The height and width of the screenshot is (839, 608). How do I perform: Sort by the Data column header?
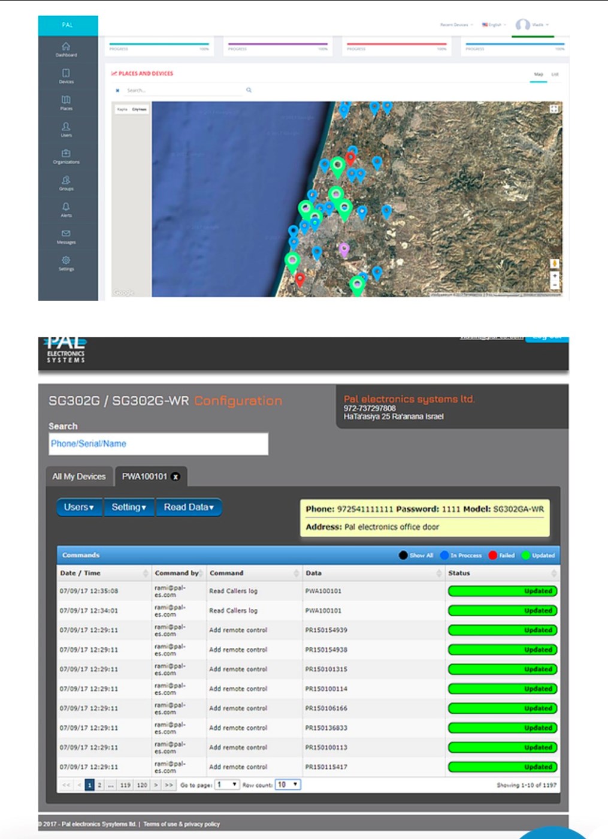click(x=373, y=574)
